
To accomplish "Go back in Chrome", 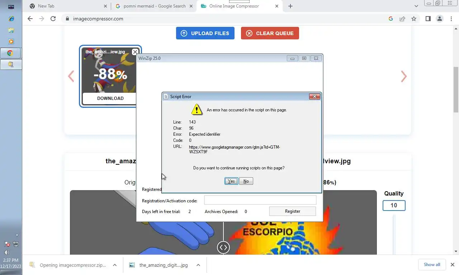I will pyautogui.click(x=30, y=19).
